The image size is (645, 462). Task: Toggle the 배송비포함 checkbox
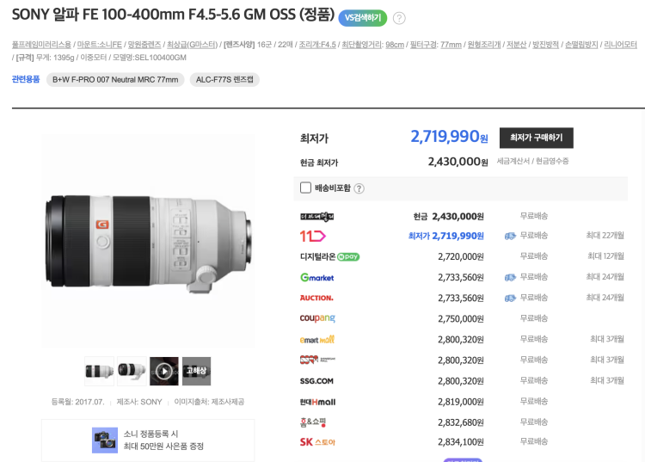305,188
